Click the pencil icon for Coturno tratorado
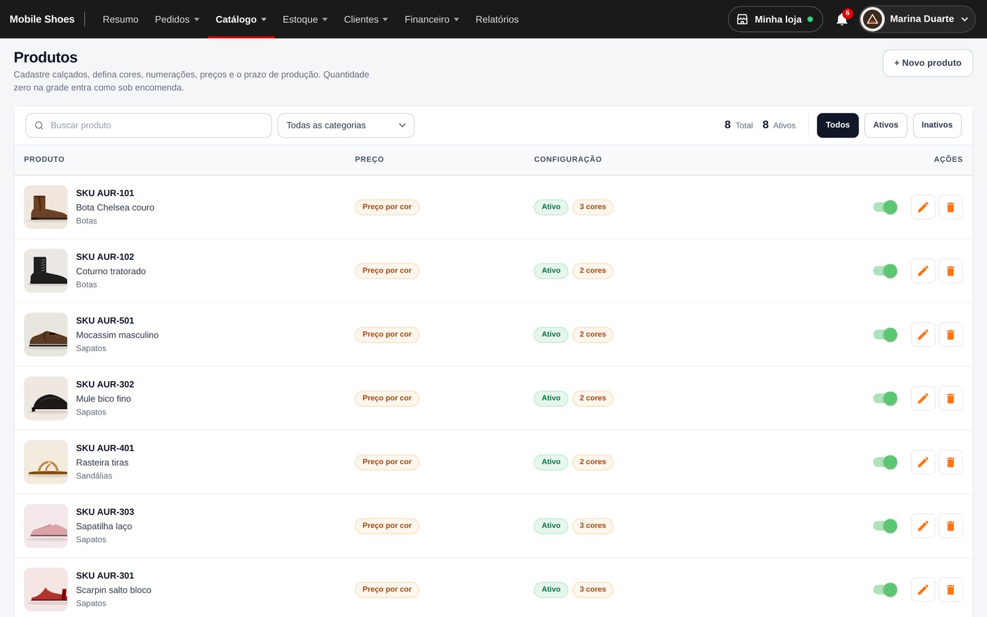The image size is (987, 617). (923, 271)
